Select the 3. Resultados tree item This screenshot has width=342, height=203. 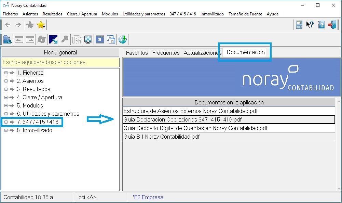[x=33, y=89]
